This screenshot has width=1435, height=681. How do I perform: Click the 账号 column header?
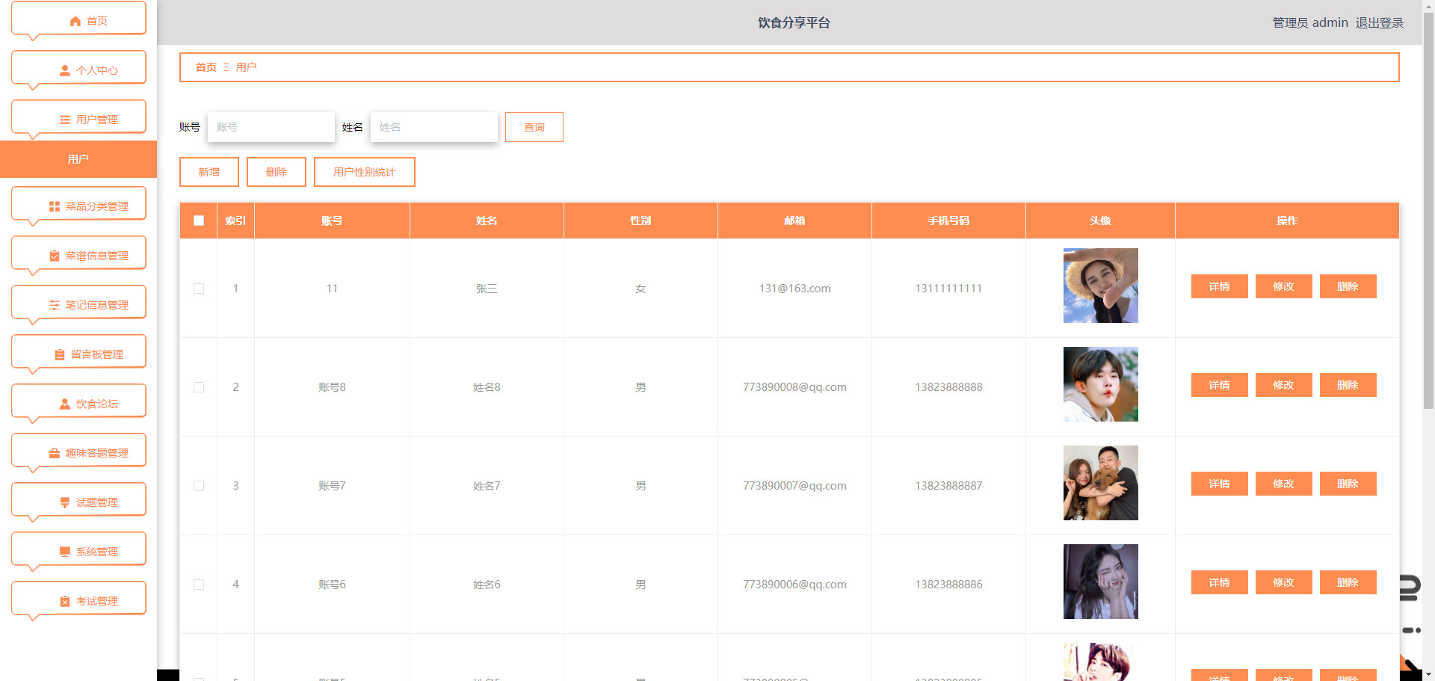[x=332, y=221]
